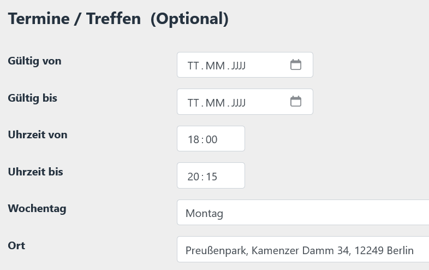Click the Wochentag label
429x270 pixels.
click(x=37, y=208)
